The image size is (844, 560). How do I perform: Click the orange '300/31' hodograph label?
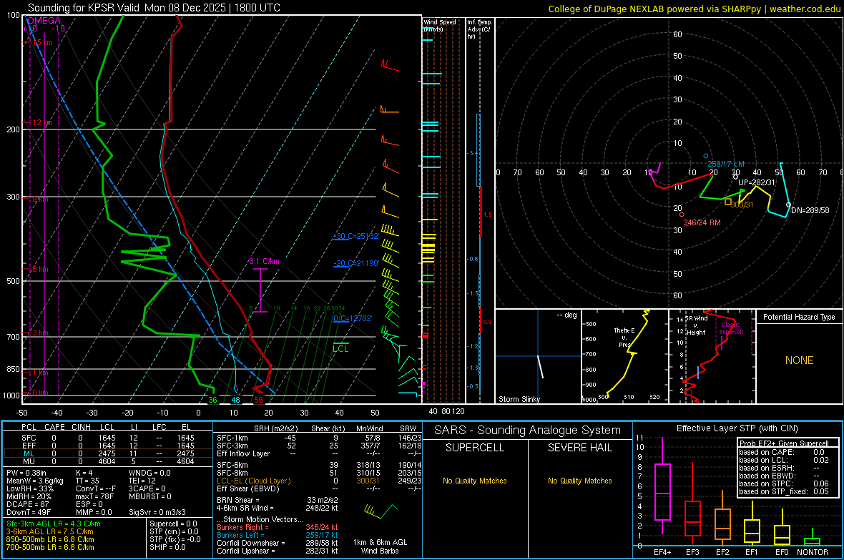click(x=742, y=205)
